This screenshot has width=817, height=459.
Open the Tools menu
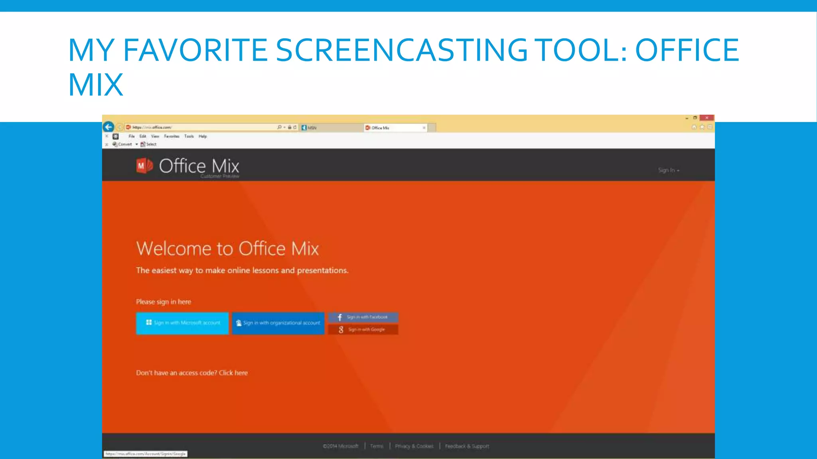[189, 136]
